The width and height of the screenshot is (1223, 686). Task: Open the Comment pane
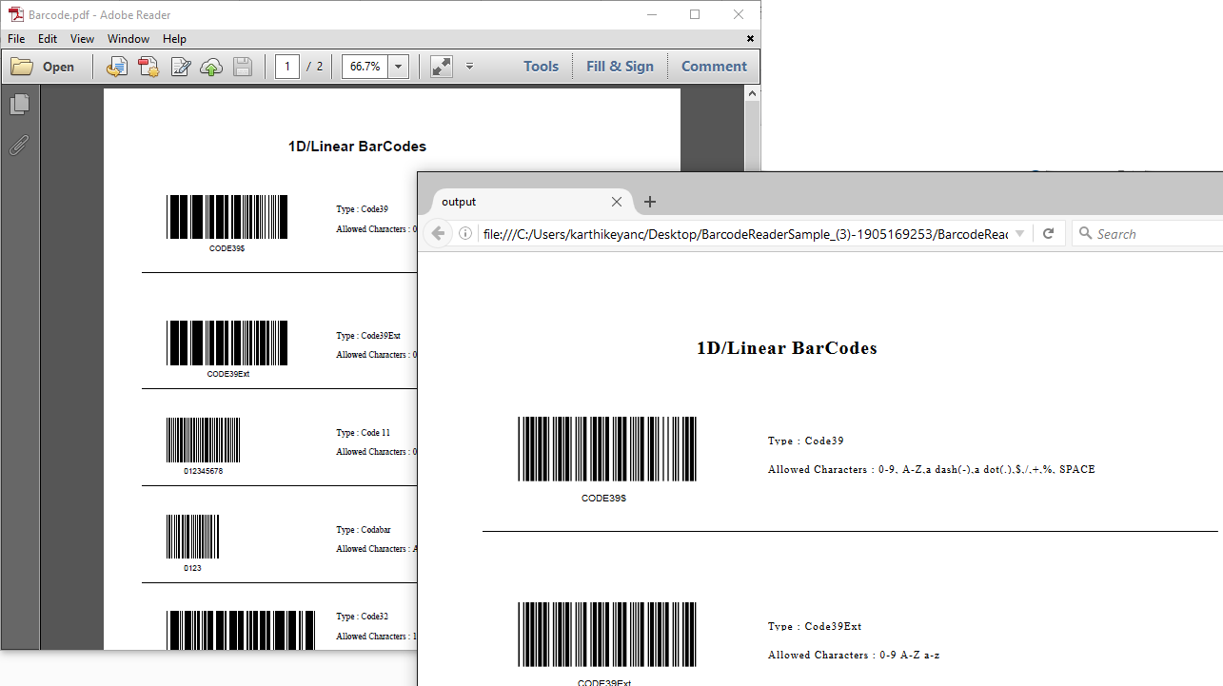(714, 67)
